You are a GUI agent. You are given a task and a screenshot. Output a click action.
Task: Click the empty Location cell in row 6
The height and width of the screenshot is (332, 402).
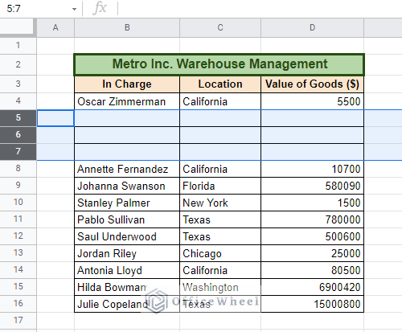pos(220,135)
